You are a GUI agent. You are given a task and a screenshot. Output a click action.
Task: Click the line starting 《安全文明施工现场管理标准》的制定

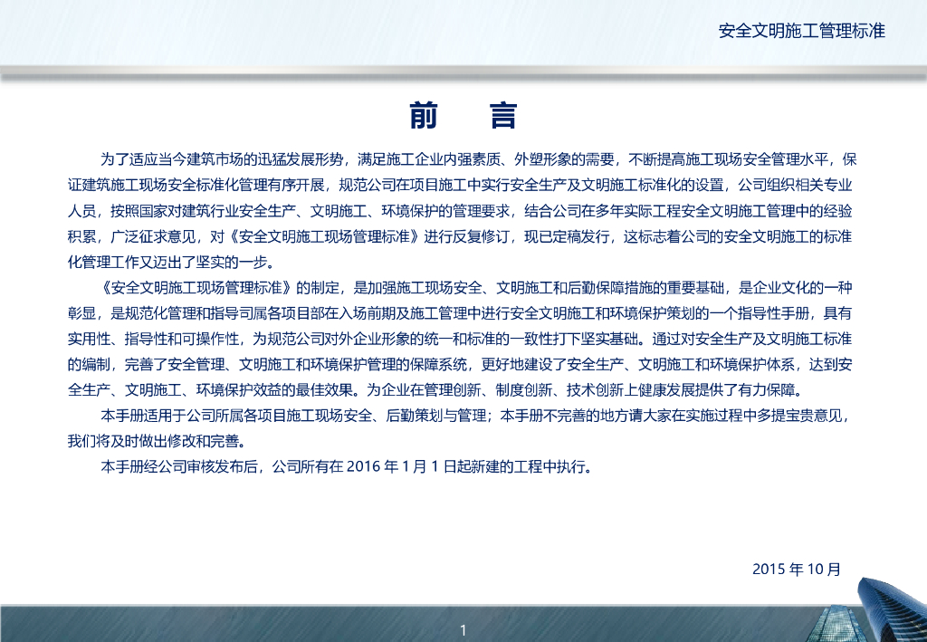pos(476,288)
